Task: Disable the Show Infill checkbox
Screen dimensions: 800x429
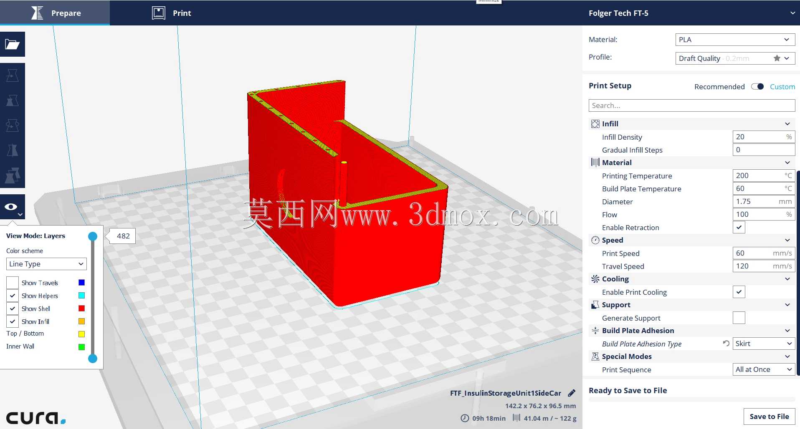Action: click(13, 321)
